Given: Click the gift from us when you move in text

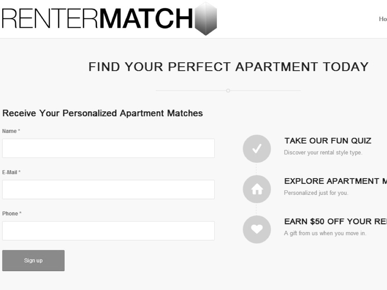Looking at the screenshot, I should tap(325, 233).
